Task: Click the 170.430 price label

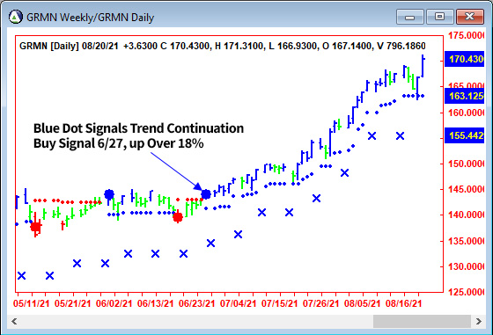Action: tap(465, 59)
